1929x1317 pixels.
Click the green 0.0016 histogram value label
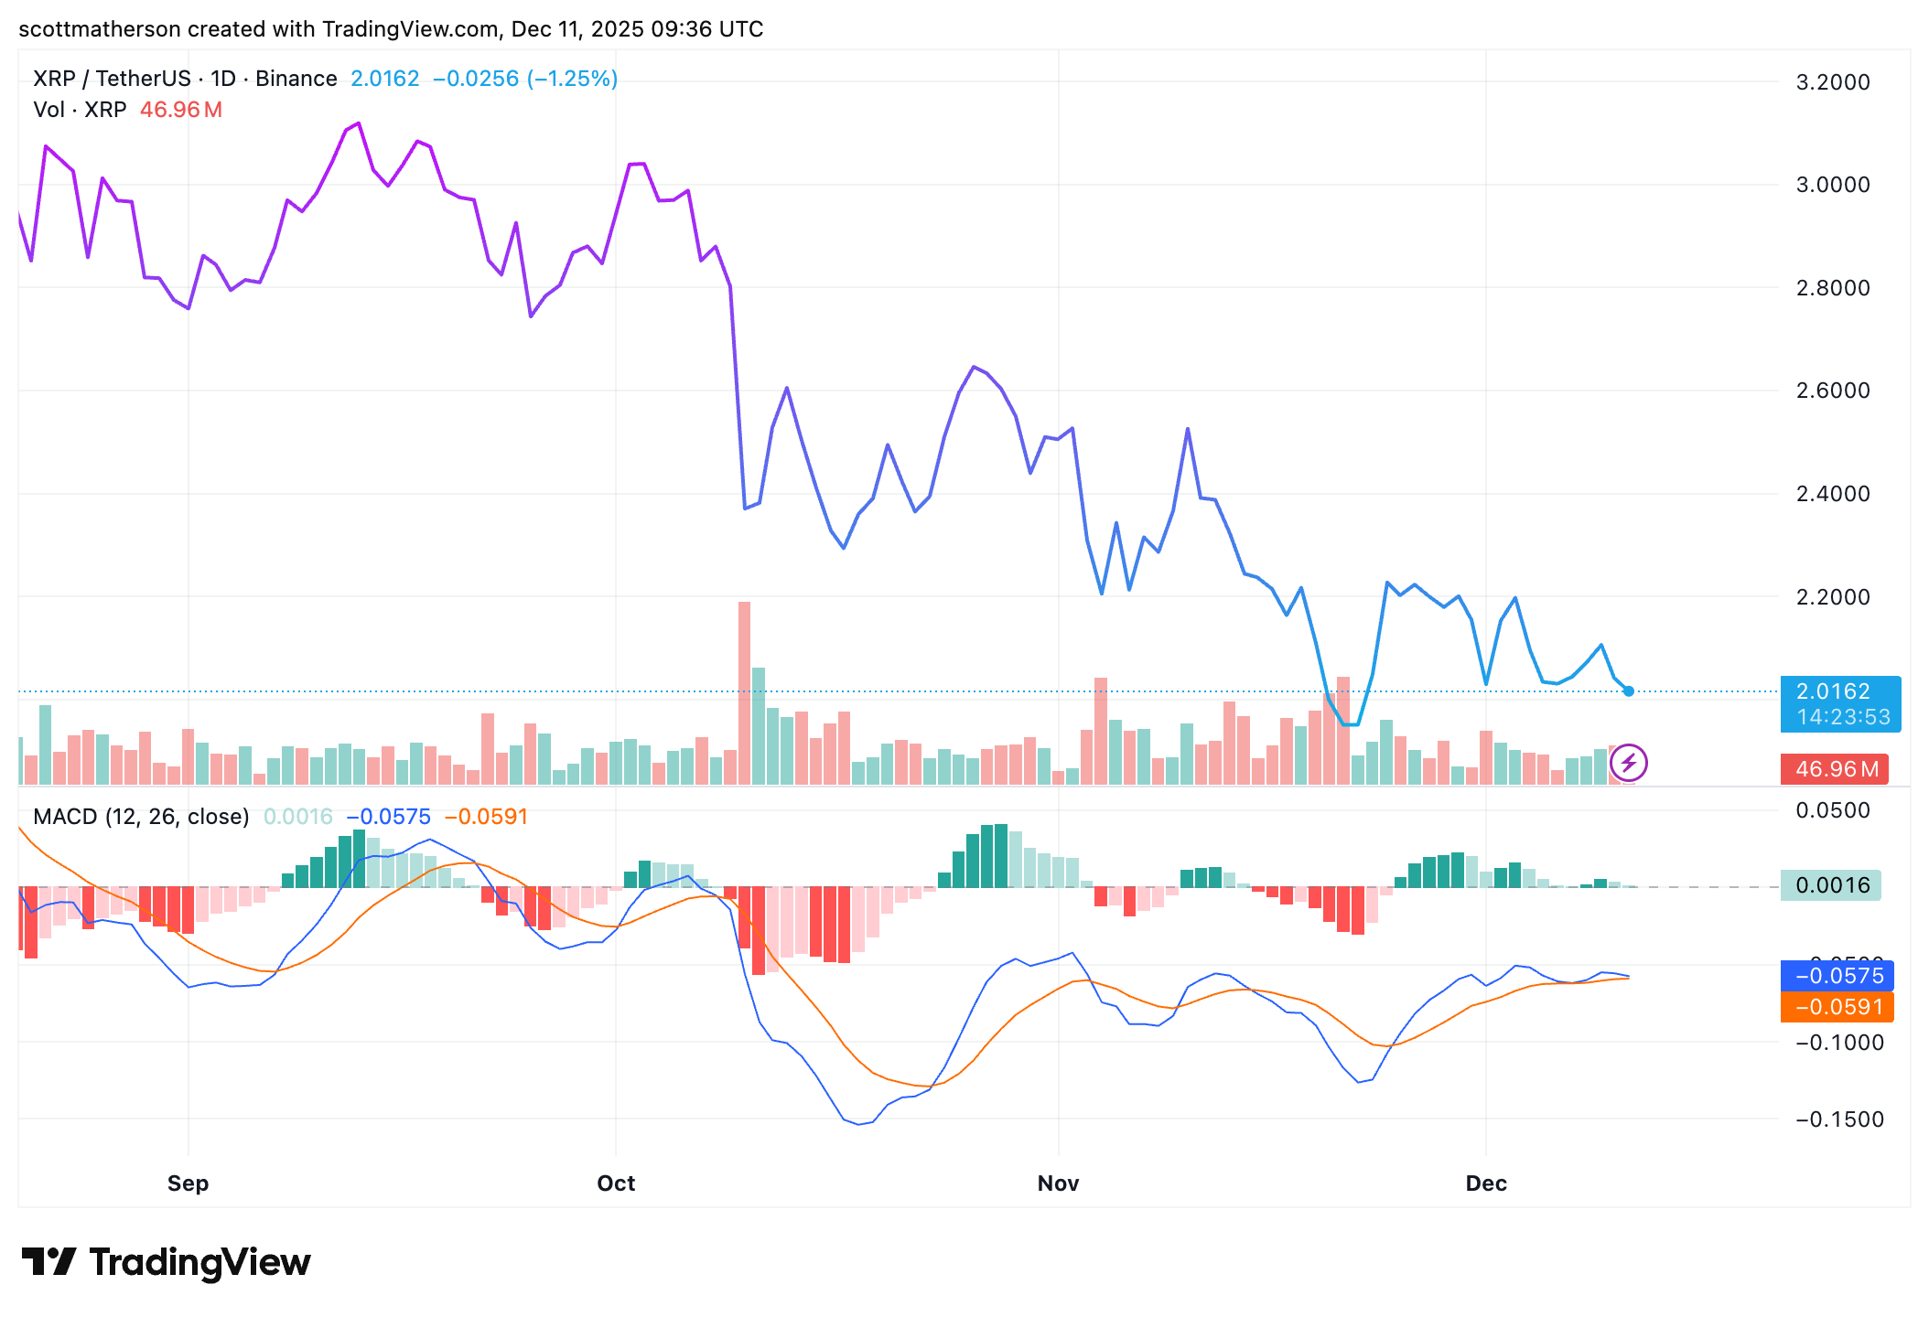(1831, 885)
